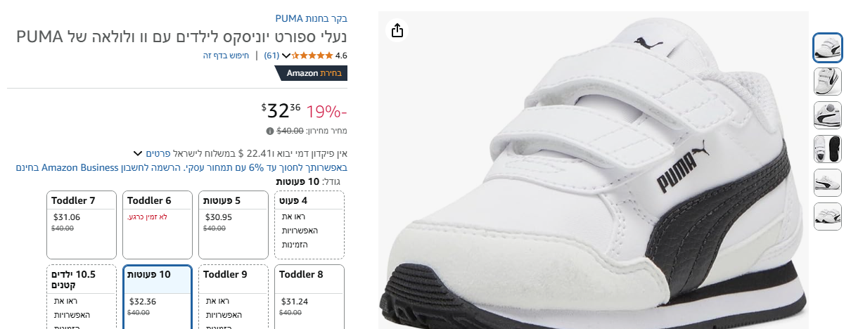Show the sole view thumbnail
This screenshot has height=329, width=851.
827,149
